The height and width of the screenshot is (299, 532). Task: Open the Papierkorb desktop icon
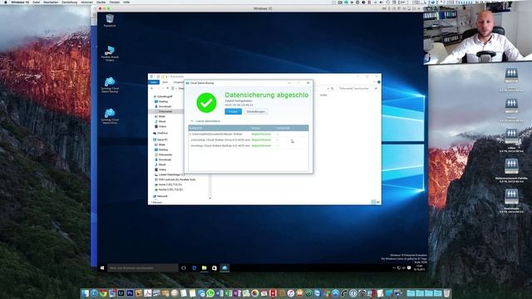pos(110,20)
